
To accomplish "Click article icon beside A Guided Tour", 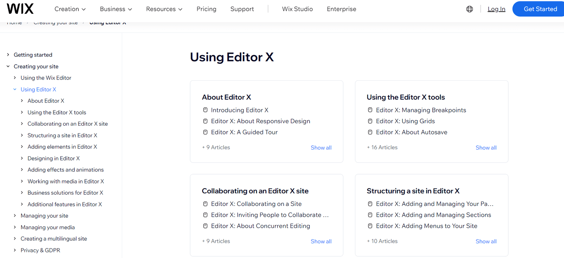I will pyautogui.click(x=205, y=132).
